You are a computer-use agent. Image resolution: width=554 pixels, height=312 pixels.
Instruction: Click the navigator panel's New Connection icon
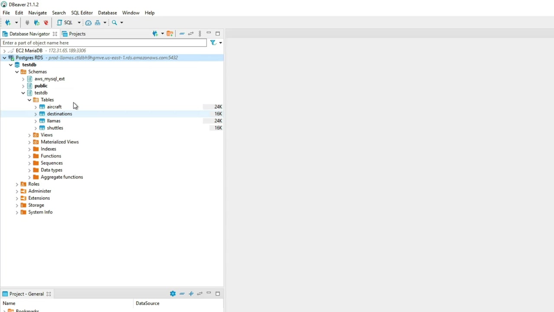coord(155,34)
